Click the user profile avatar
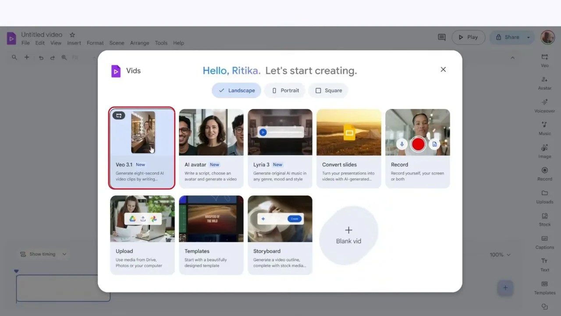 pyautogui.click(x=548, y=37)
